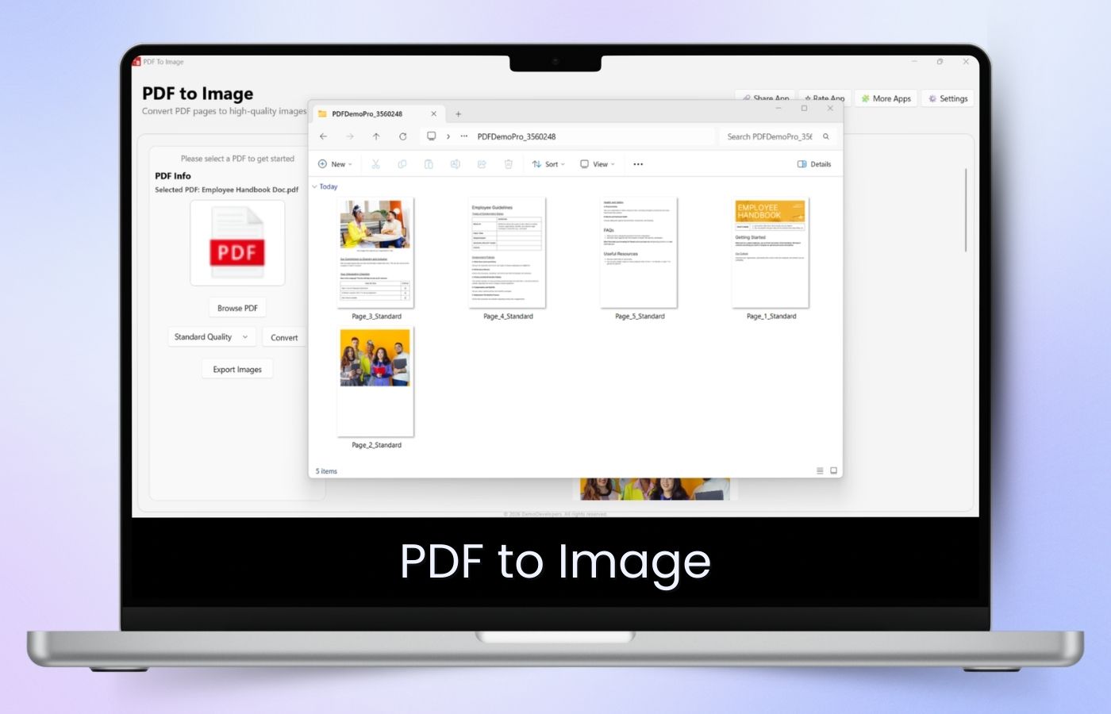Expand the Sort options dropdown
The image size is (1111, 714).
pos(548,164)
